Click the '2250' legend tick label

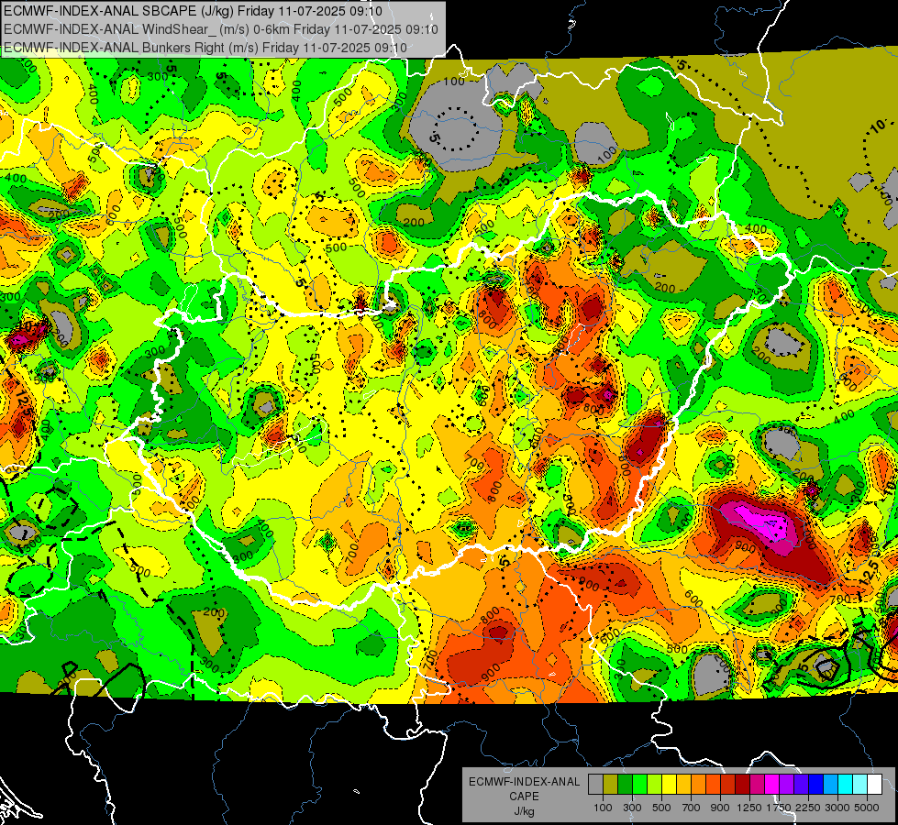coord(807,808)
